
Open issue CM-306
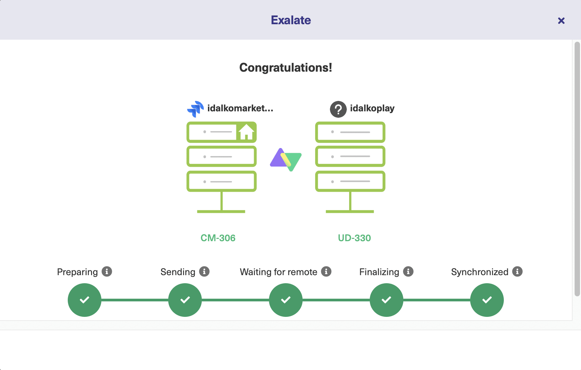tap(218, 238)
